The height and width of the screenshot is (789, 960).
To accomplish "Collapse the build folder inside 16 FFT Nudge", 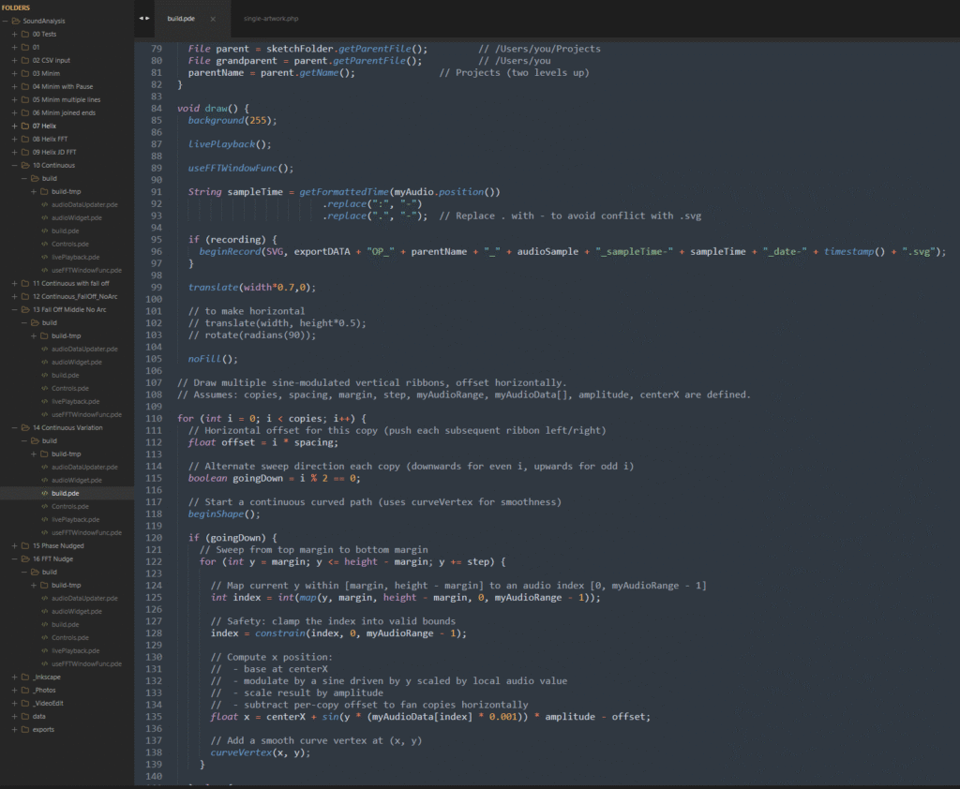I will point(23,572).
